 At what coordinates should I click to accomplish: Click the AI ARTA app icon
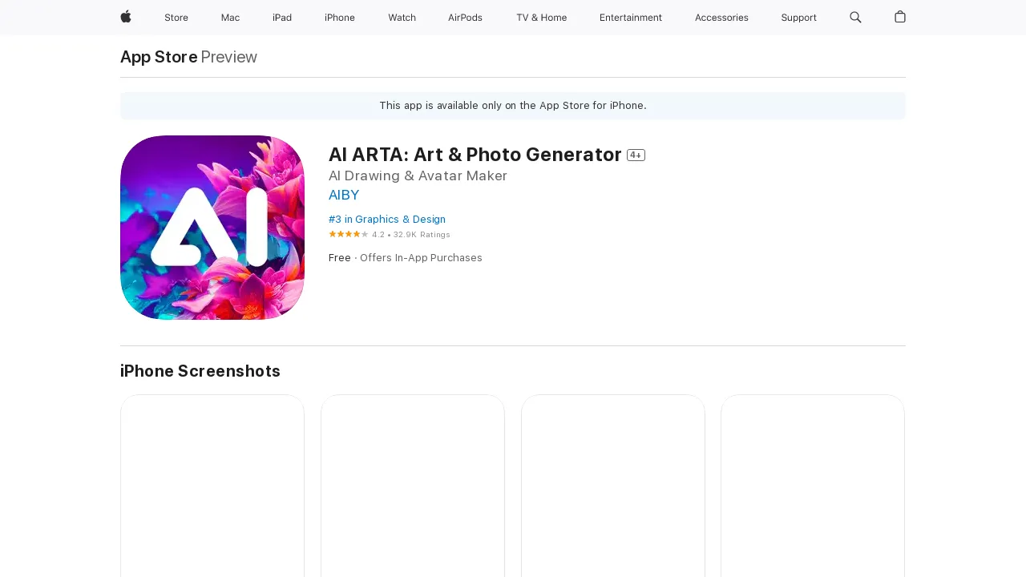tap(212, 228)
